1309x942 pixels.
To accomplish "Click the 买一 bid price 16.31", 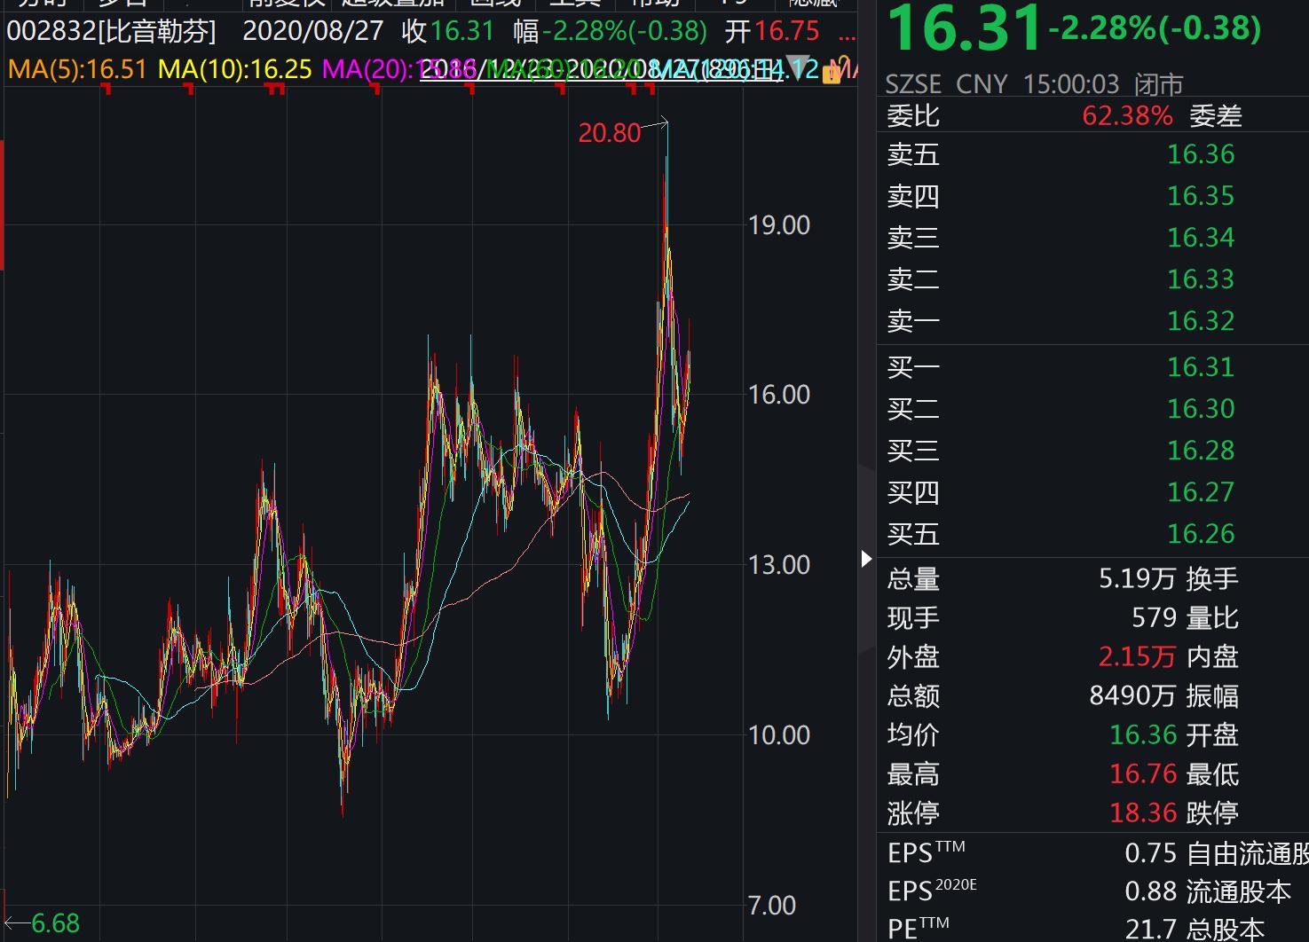I will [1201, 367].
